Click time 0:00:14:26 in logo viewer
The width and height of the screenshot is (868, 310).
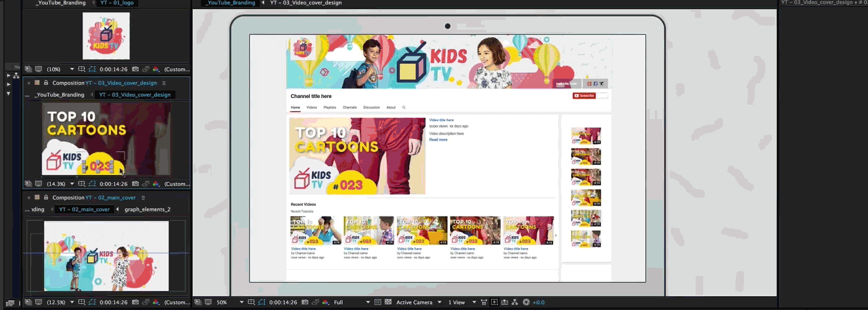[113, 69]
